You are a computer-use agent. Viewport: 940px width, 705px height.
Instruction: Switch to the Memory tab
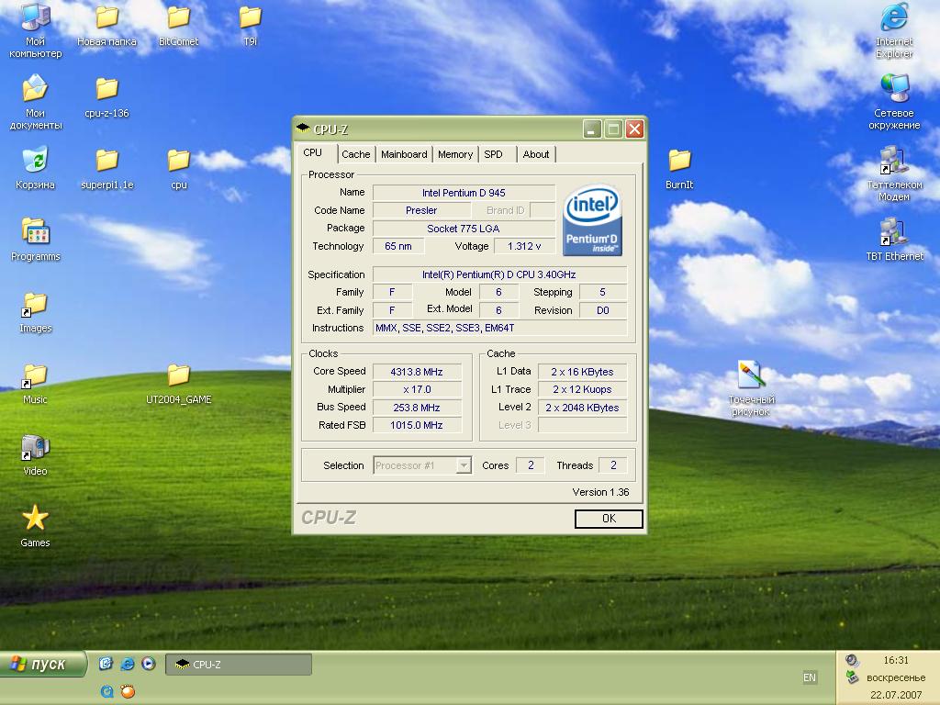click(x=455, y=154)
